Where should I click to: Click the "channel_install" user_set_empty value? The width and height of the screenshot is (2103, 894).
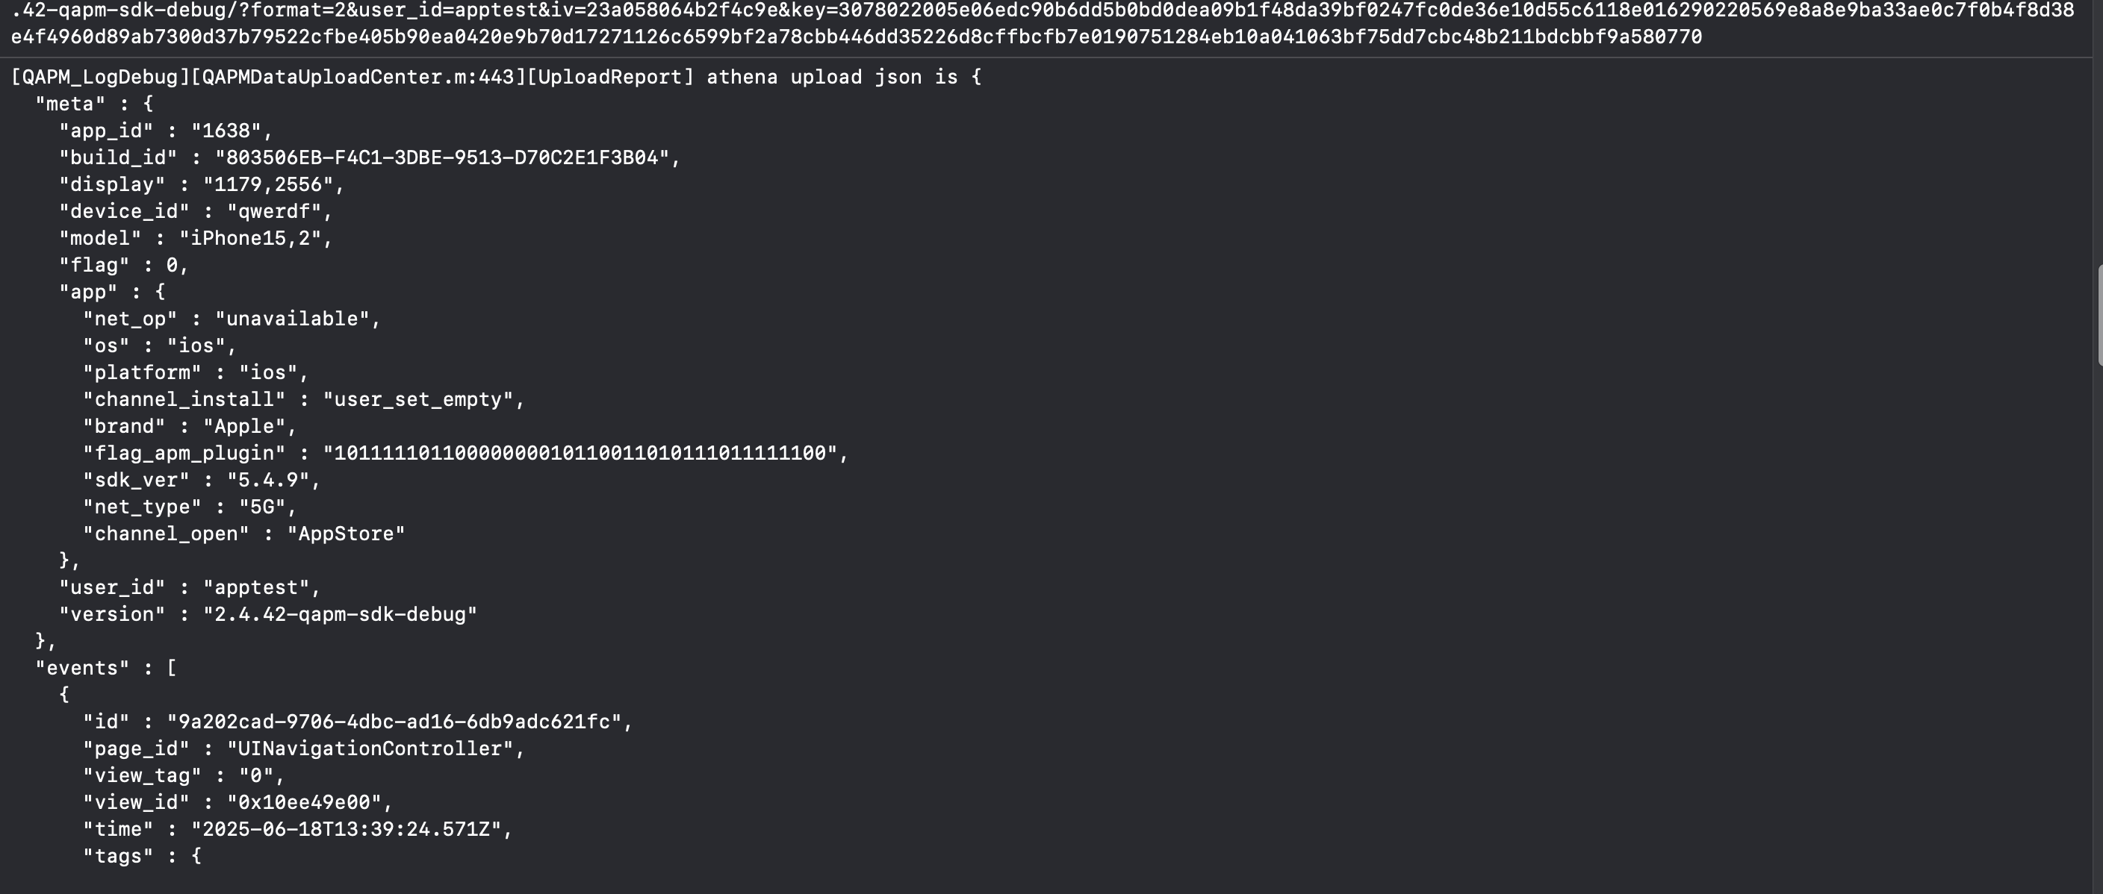[x=418, y=400]
